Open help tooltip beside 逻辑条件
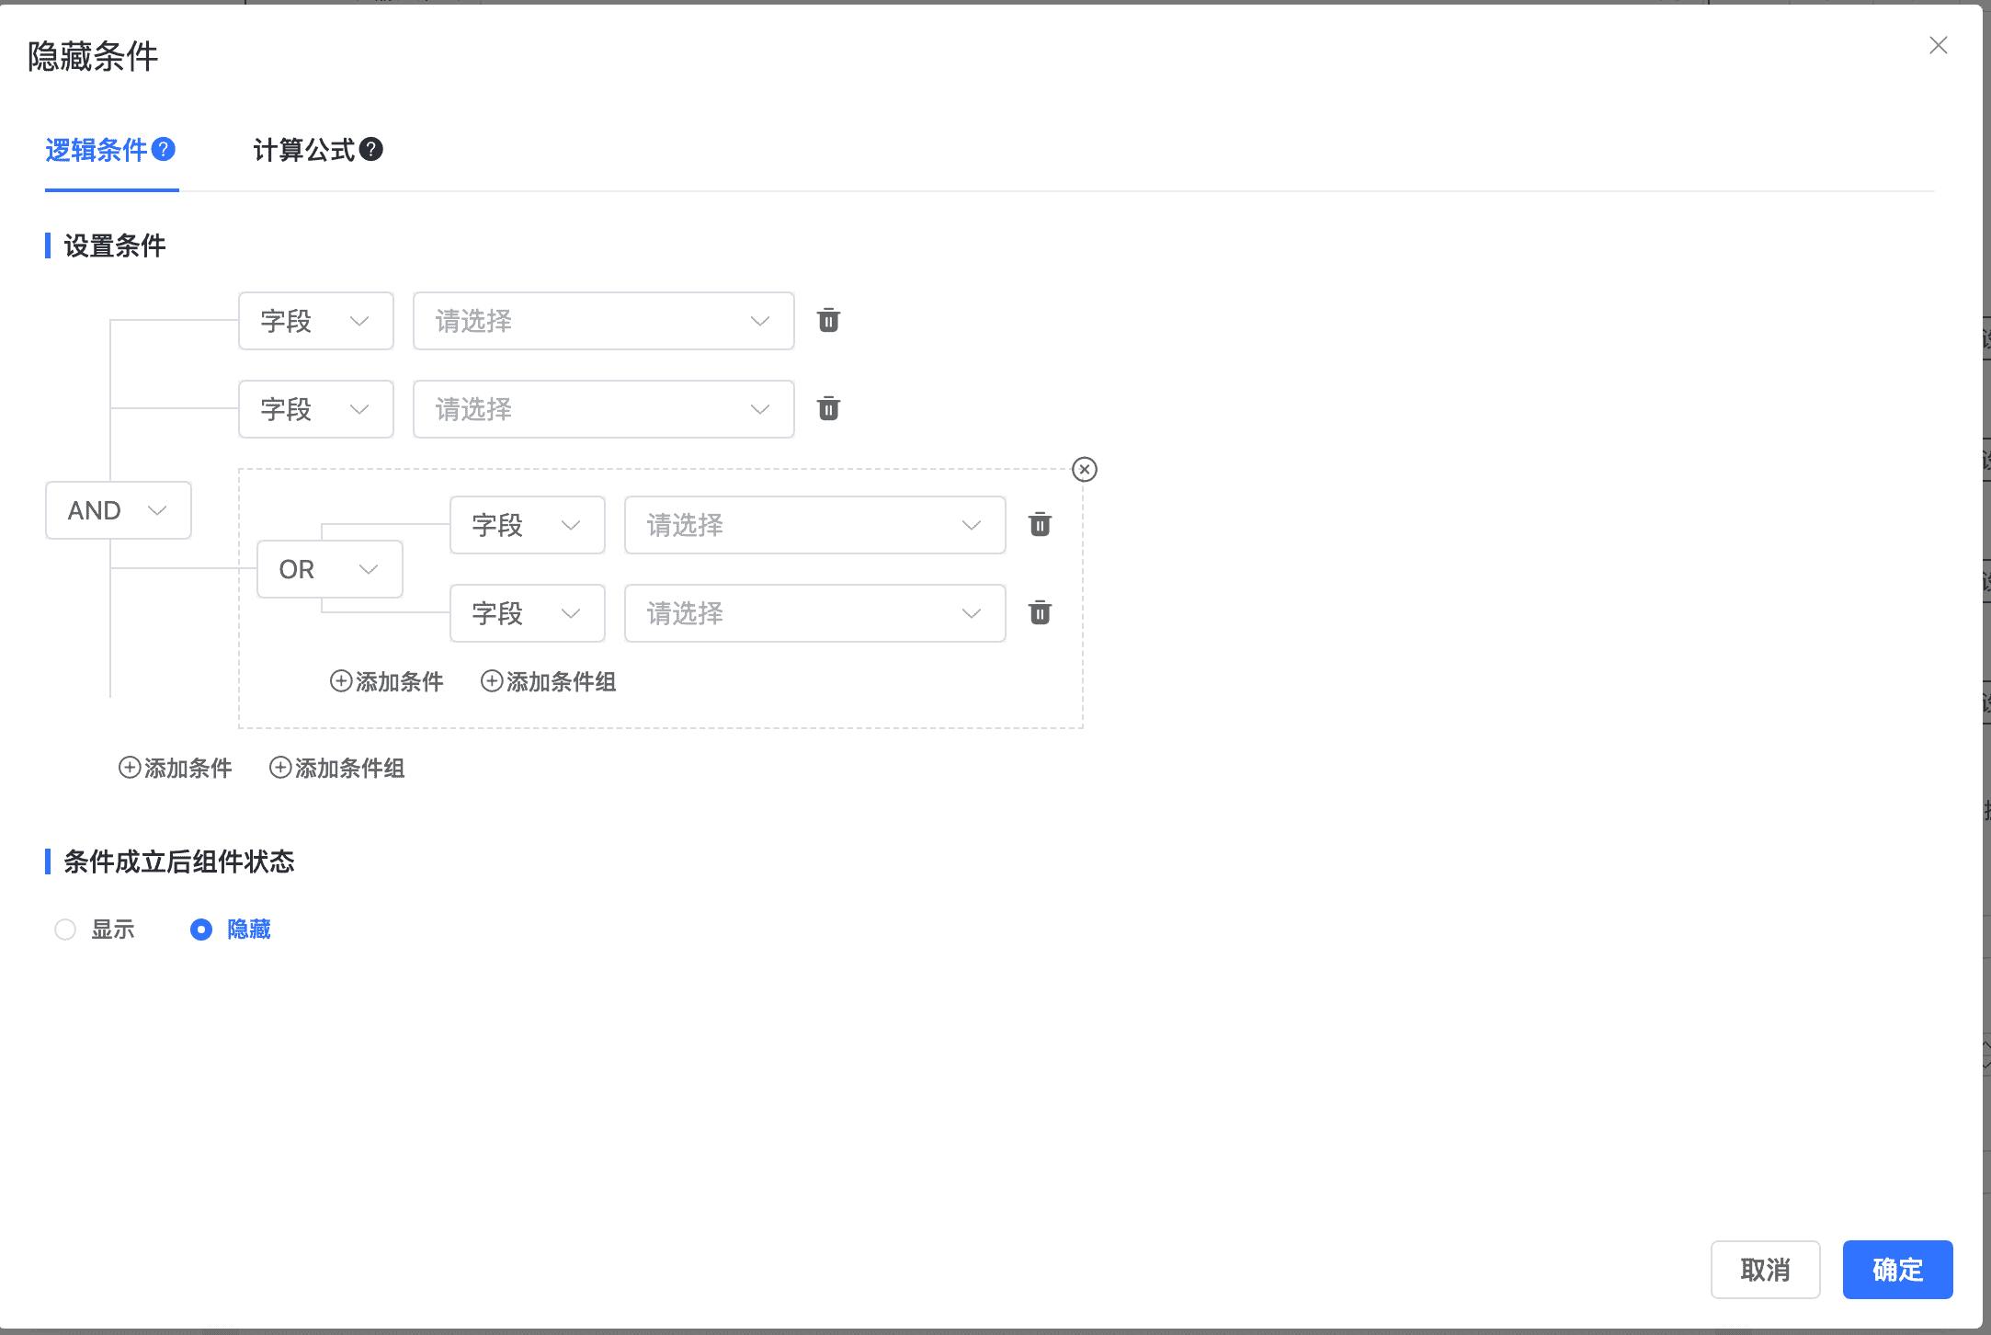The width and height of the screenshot is (1991, 1335). (164, 149)
